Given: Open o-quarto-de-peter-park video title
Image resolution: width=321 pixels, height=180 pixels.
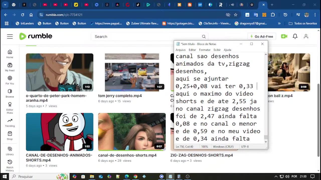Looking at the screenshot, I should [x=56, y=98].
